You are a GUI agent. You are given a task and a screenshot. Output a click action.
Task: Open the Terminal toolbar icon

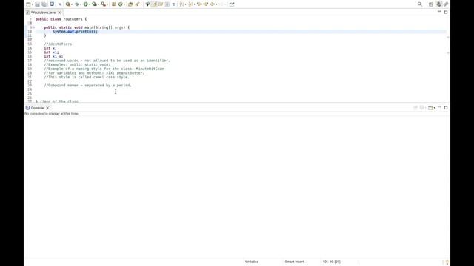[x=52, y=4]
